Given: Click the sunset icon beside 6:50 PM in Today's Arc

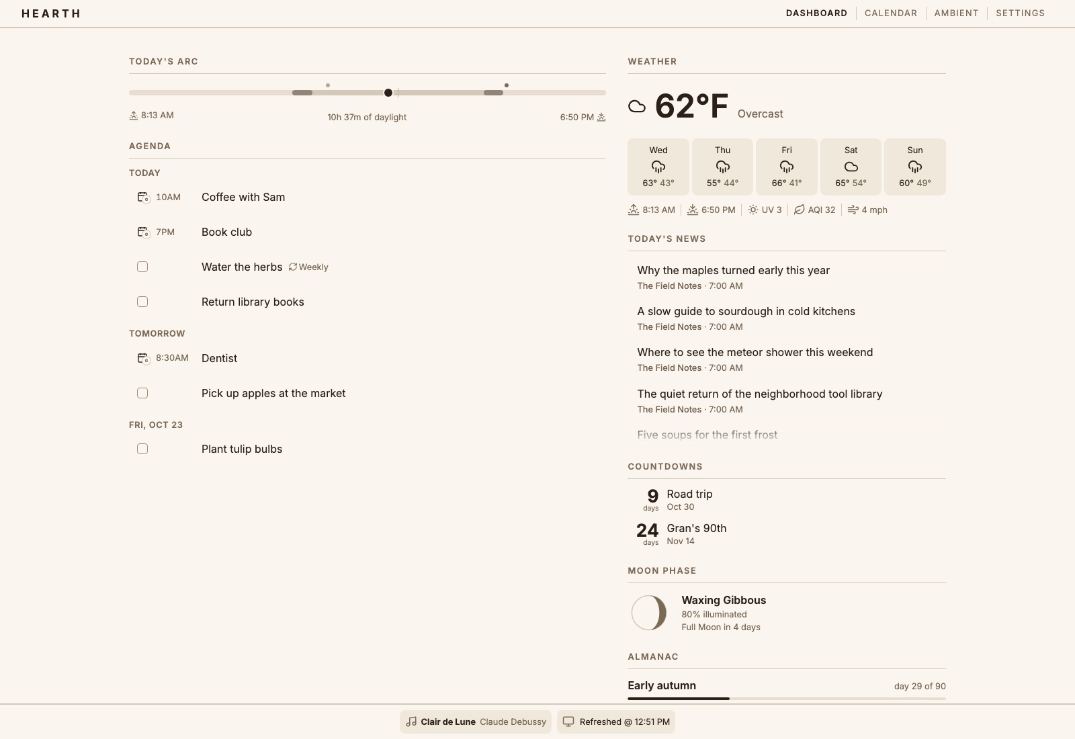Looking at the screenshot, I should (601, 117).
